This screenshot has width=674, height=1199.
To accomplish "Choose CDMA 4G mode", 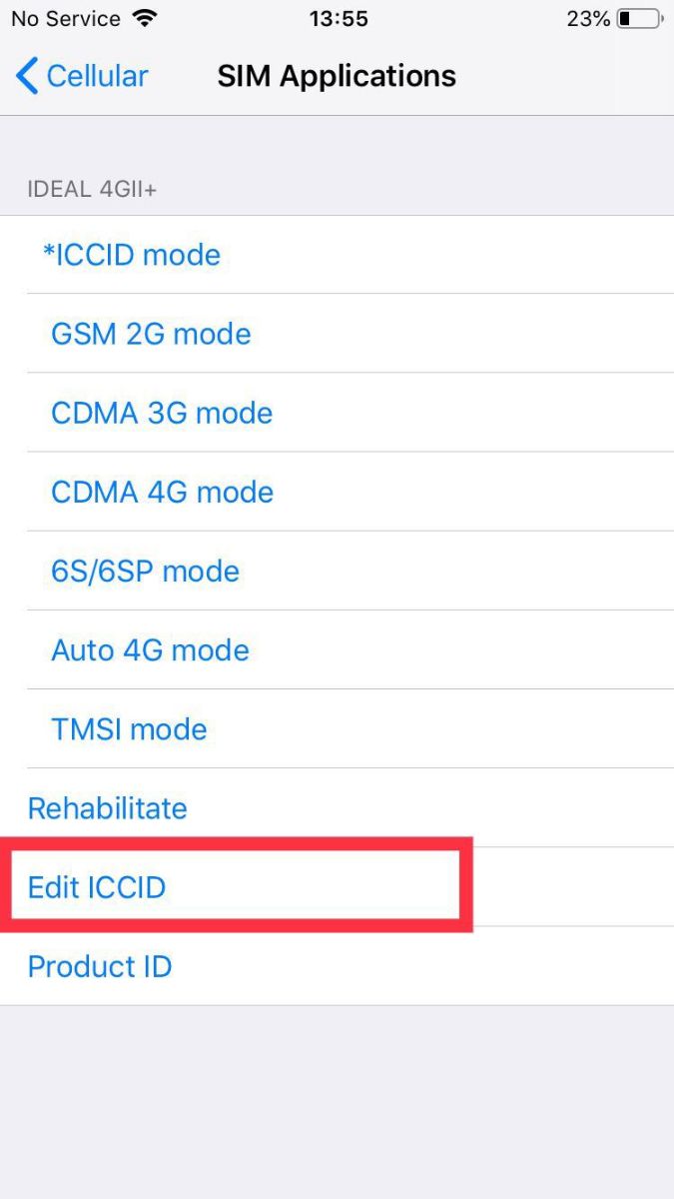I will pyautogui.click(x=337, y=492).
